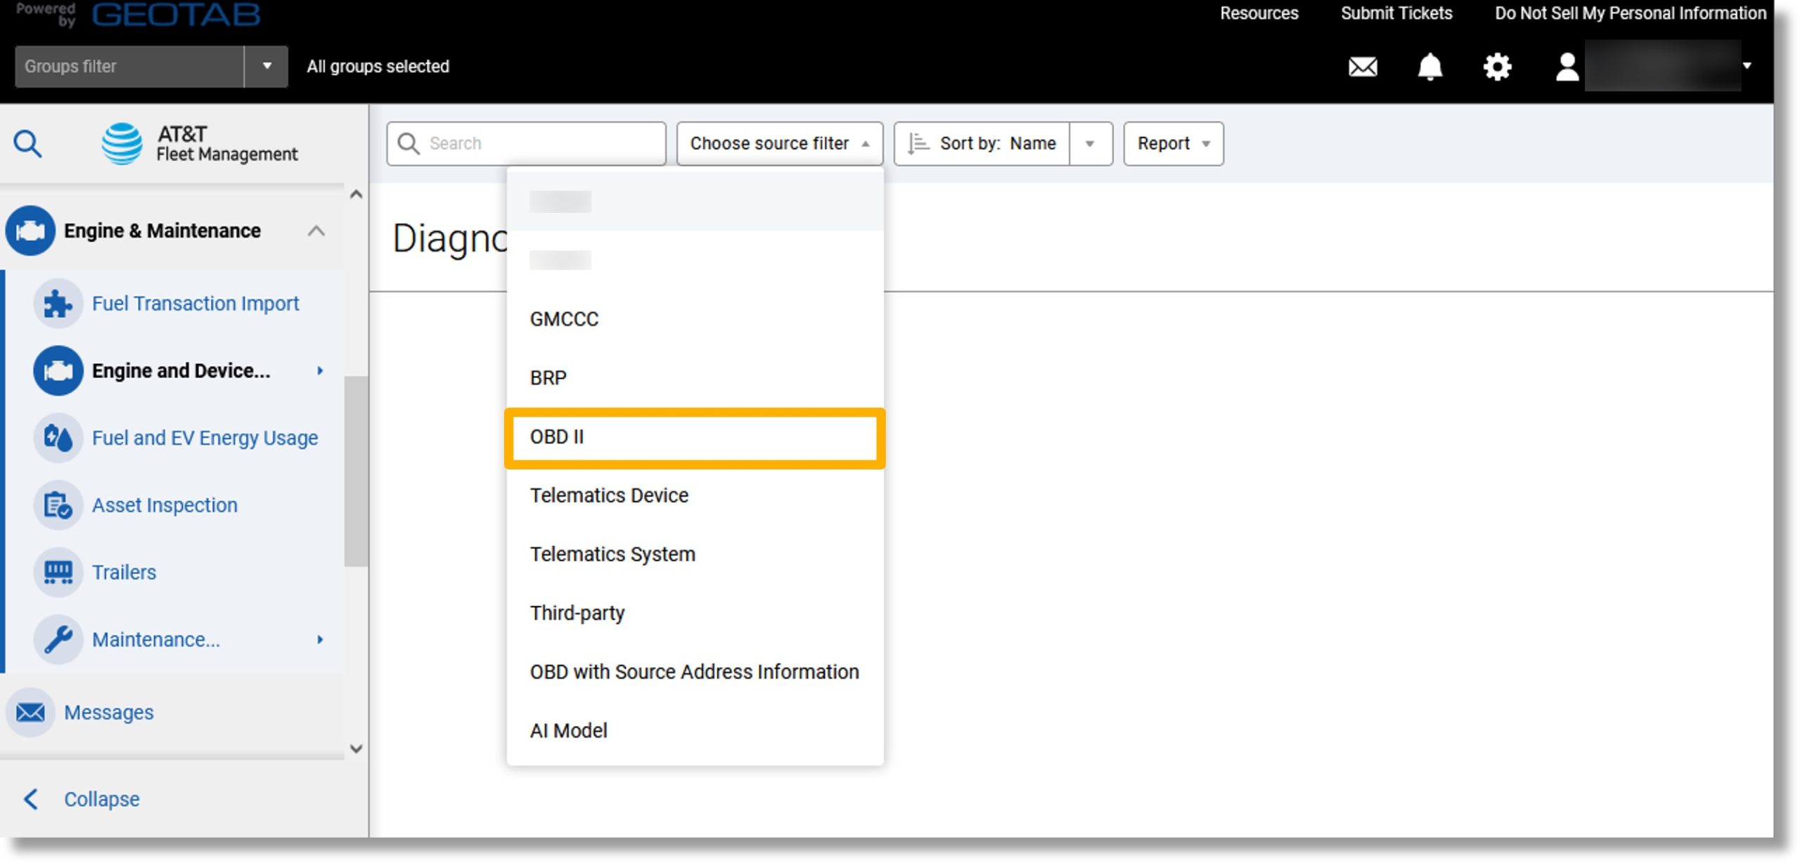Click the sidebar search magnifier icon

tap(27, 143)
